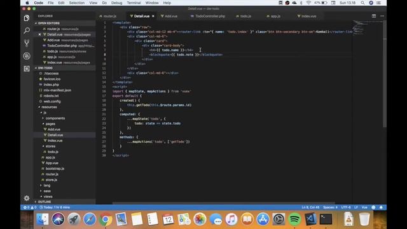Image resolution: width=407 pixels, height=229 pixels.
Task: Open App Store from the Dock
Action: point(263,219)
